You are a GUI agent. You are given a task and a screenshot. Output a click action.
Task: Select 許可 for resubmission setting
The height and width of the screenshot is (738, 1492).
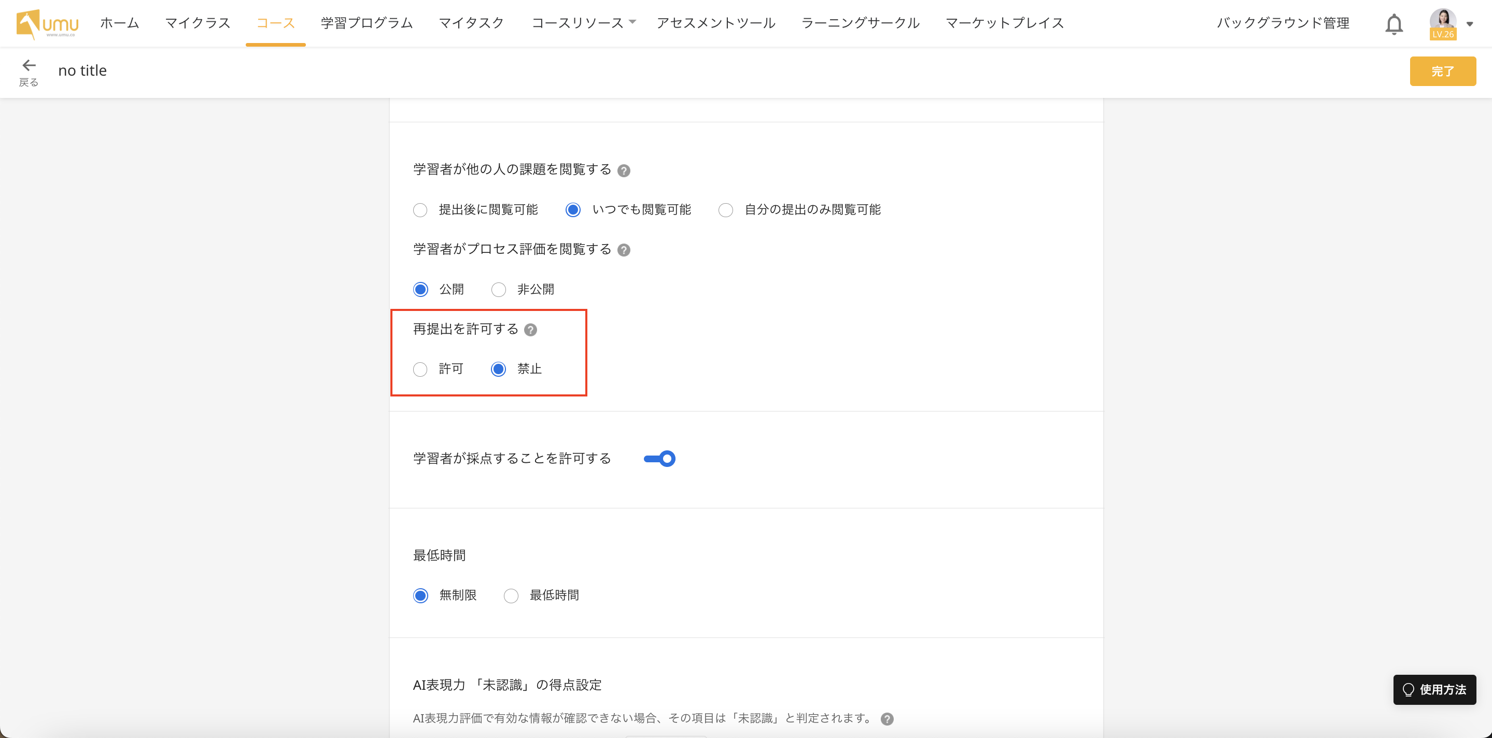click(x=420, y=368)
